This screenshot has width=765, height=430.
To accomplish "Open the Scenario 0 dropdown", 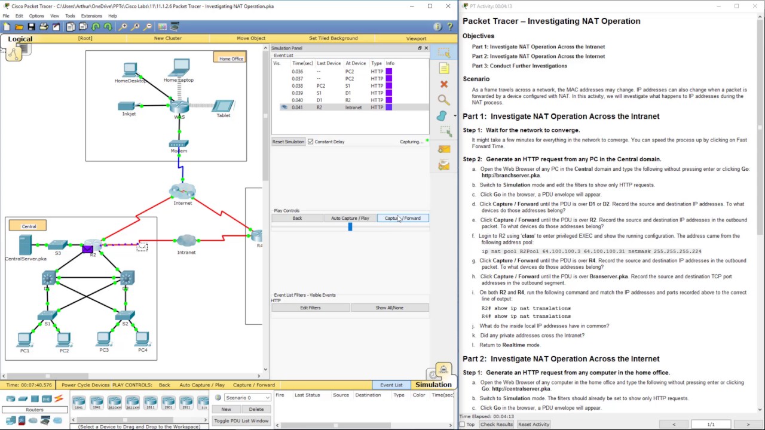I will pos(248,398).
